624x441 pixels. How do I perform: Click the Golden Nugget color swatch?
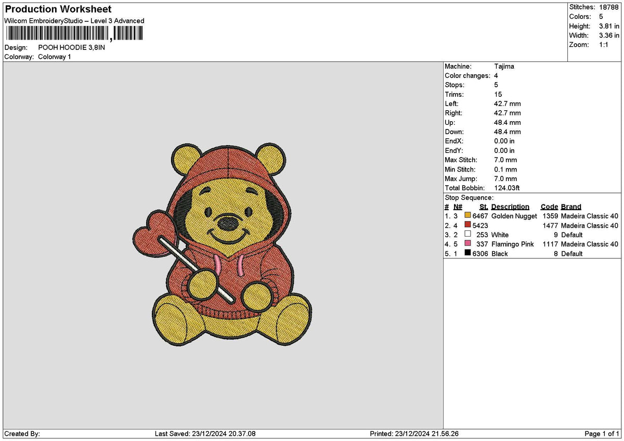tap(467, 216)
